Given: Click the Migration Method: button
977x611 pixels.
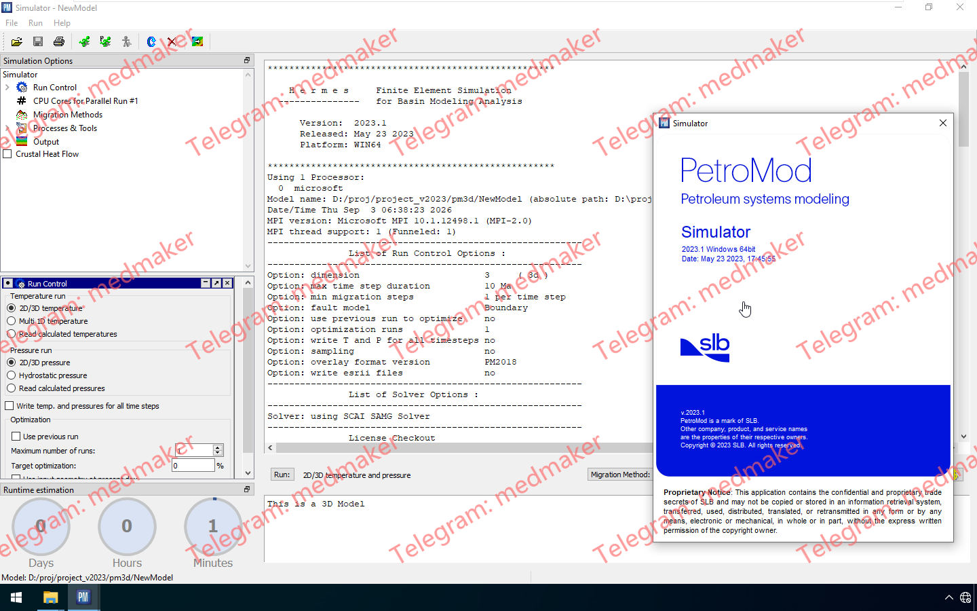Looking at the screenshot, I should (620, 475).
